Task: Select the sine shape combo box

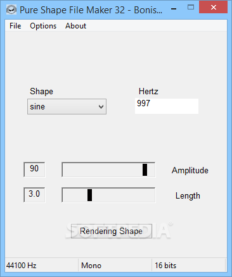Action: pos(67,107)
